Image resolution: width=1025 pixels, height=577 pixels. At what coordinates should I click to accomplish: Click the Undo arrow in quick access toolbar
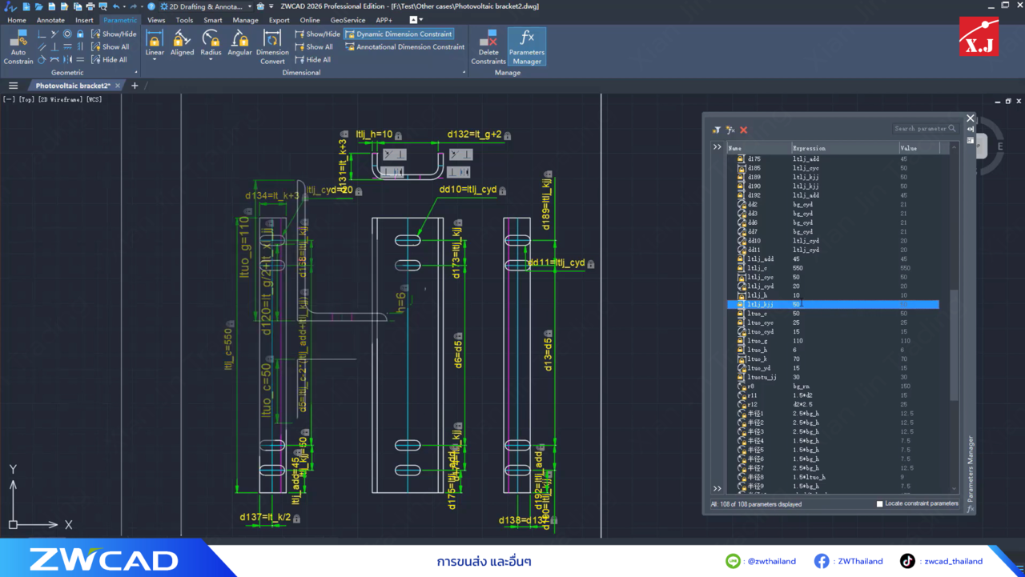[x=116, y=6]
